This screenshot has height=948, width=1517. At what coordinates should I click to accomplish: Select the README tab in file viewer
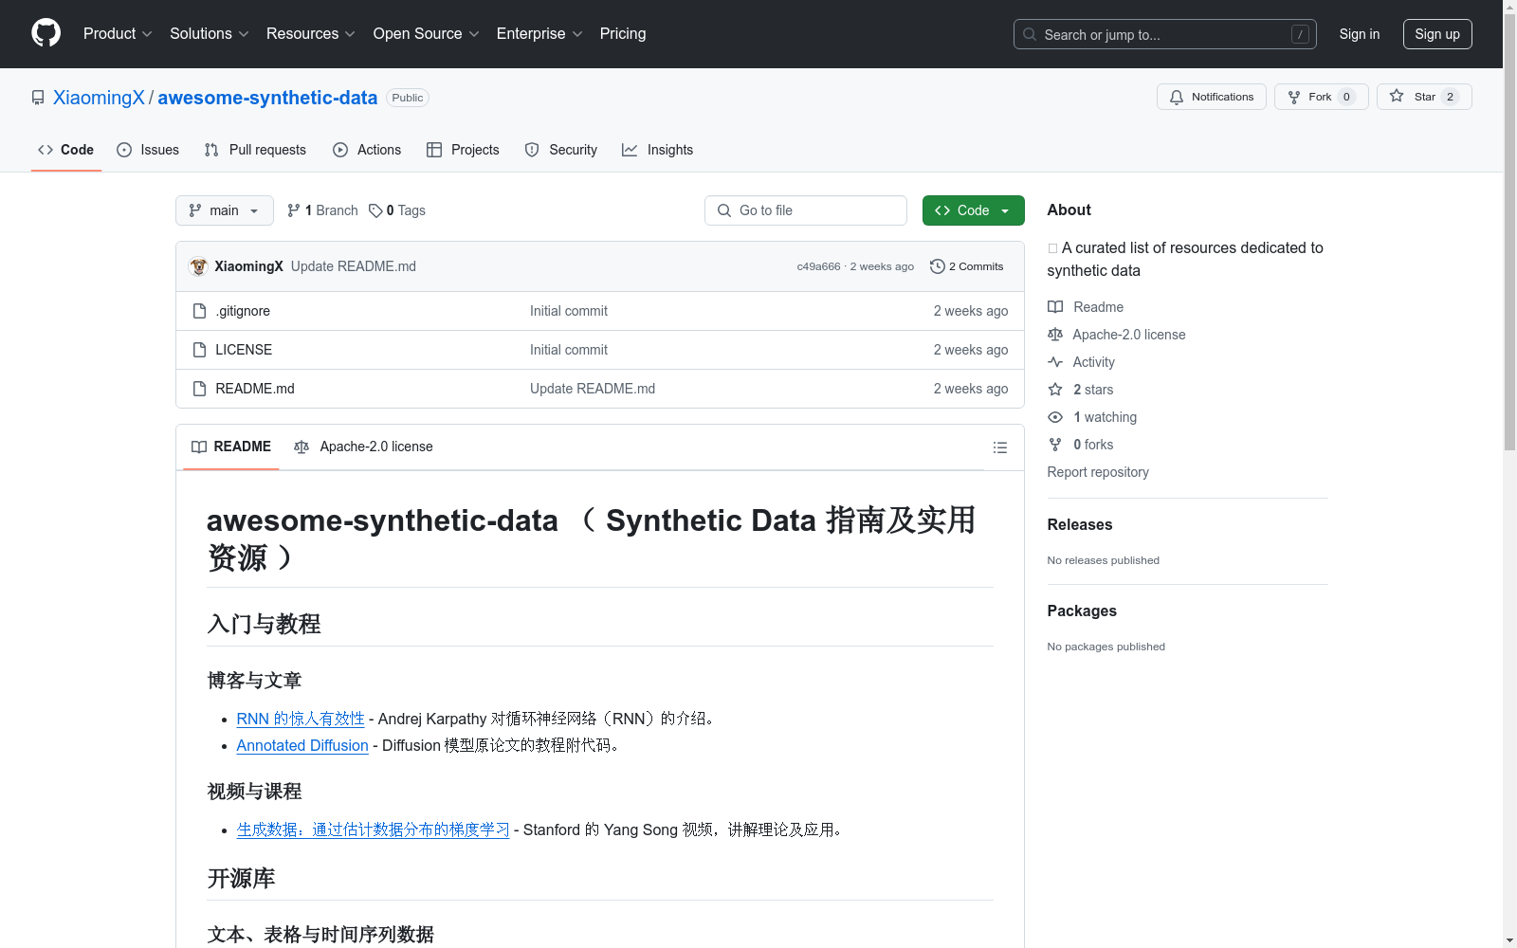231,447
